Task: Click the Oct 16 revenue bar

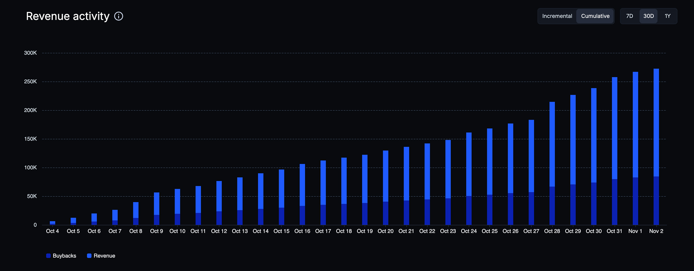Action: (x=302, y=185)
